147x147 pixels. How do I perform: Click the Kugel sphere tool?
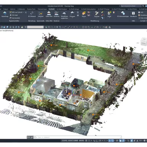click(x=109, y=15)
